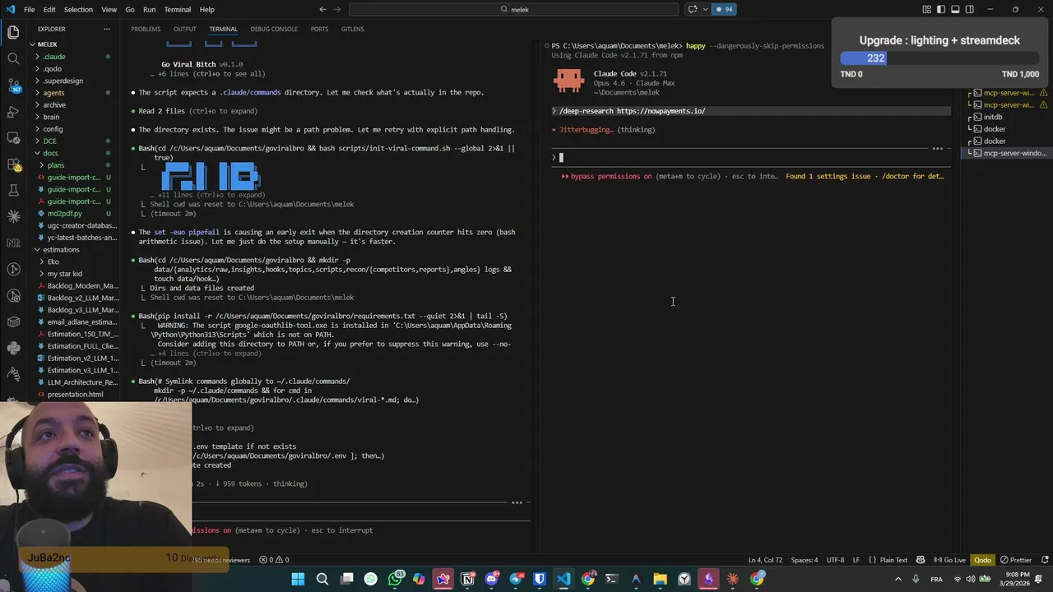Click the 94 badge next to the search box
The height and width of the screenshot is (592, 1053).
[x=724, y=9]
